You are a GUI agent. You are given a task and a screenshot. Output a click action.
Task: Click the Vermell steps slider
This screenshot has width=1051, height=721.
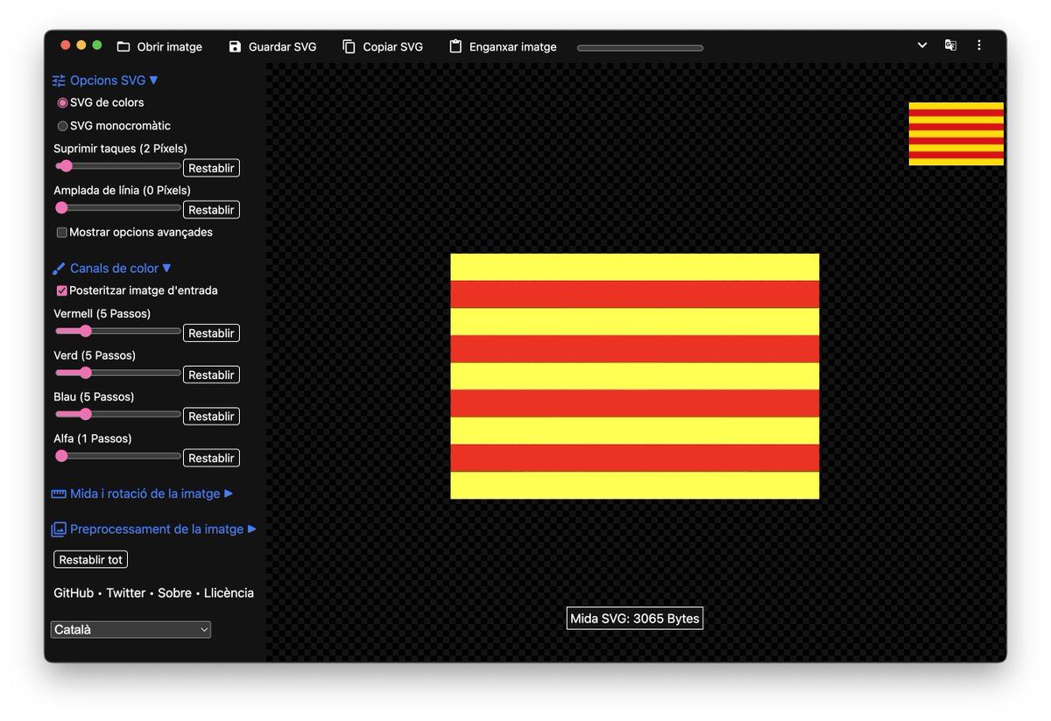(x=117, y=331)
